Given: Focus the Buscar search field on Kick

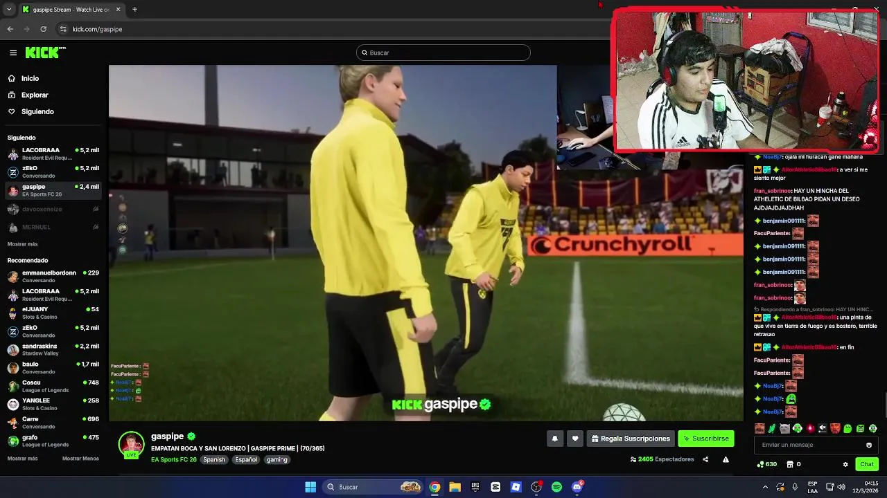Looking at the screenshot, I should pyautogui.click(x=443, y=53).
